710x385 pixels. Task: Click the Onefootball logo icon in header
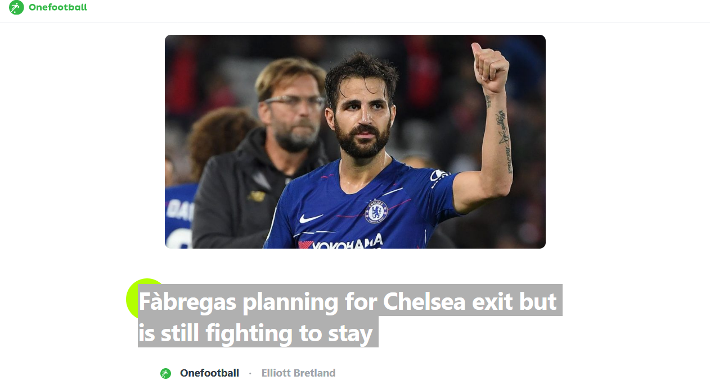16,7
